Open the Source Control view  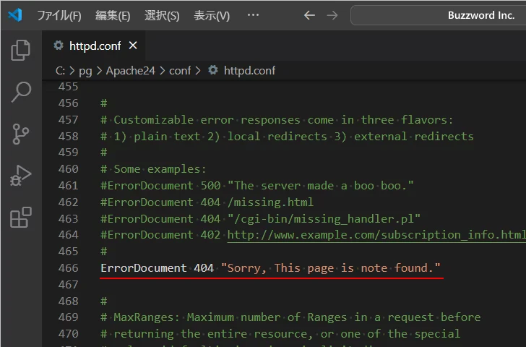pos(20,134)
